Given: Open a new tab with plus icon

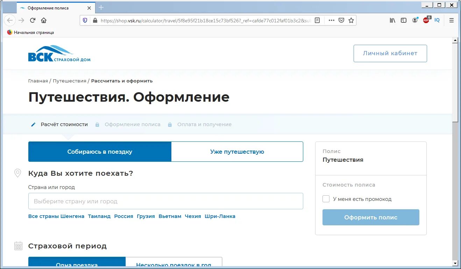Looking at the screenshot, I should coord(101,7).
